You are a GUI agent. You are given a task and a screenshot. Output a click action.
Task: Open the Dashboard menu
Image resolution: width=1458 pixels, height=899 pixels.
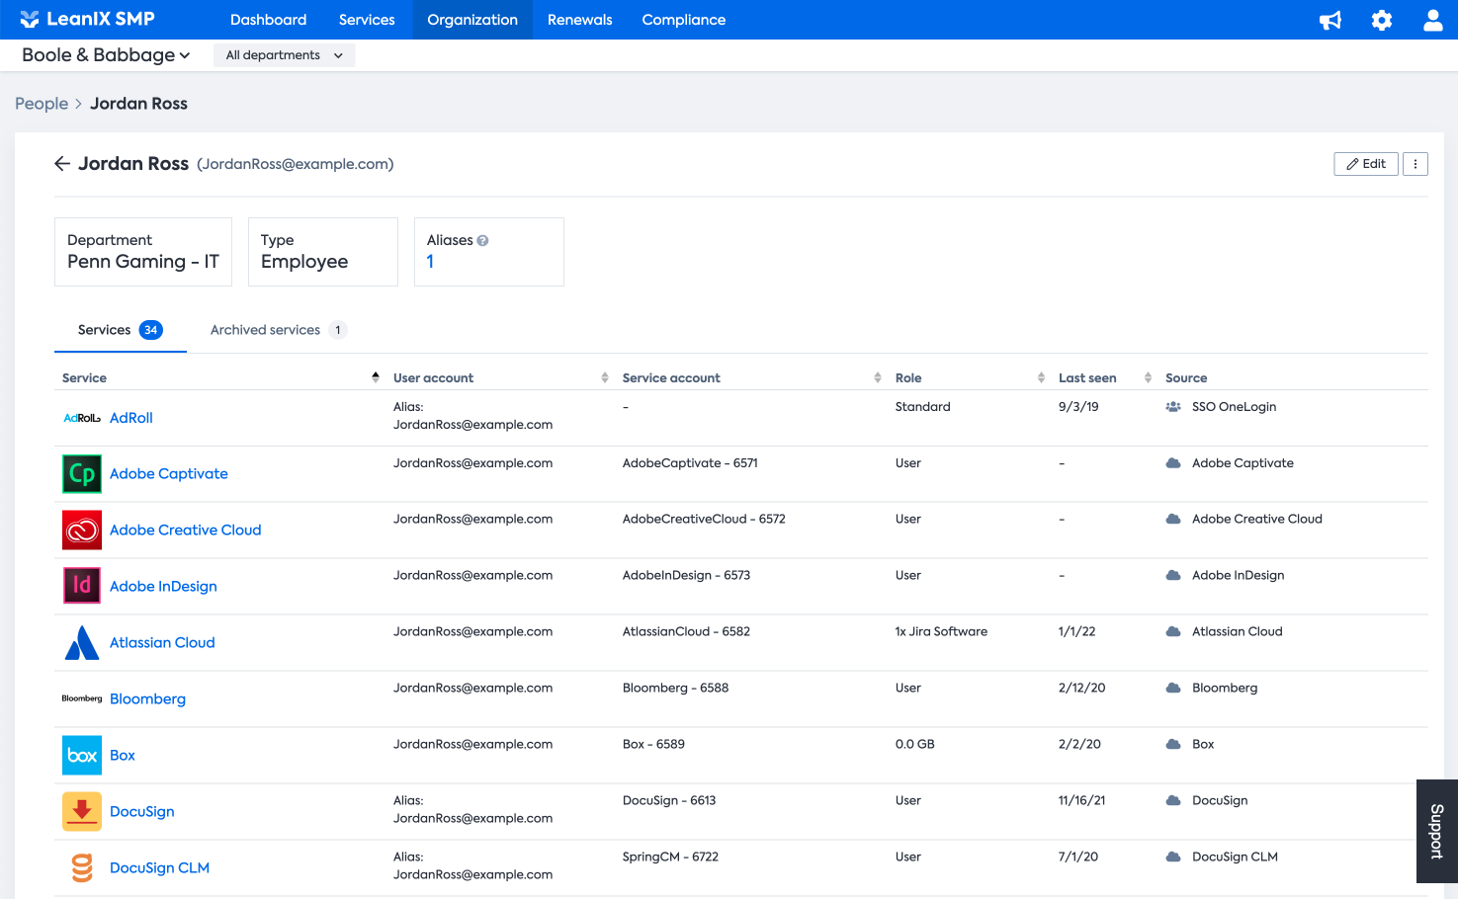pyautogui.click(x=268, y=20)
